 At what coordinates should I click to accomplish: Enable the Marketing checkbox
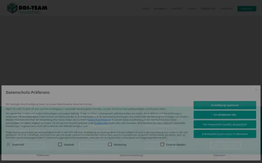point(110,144)
